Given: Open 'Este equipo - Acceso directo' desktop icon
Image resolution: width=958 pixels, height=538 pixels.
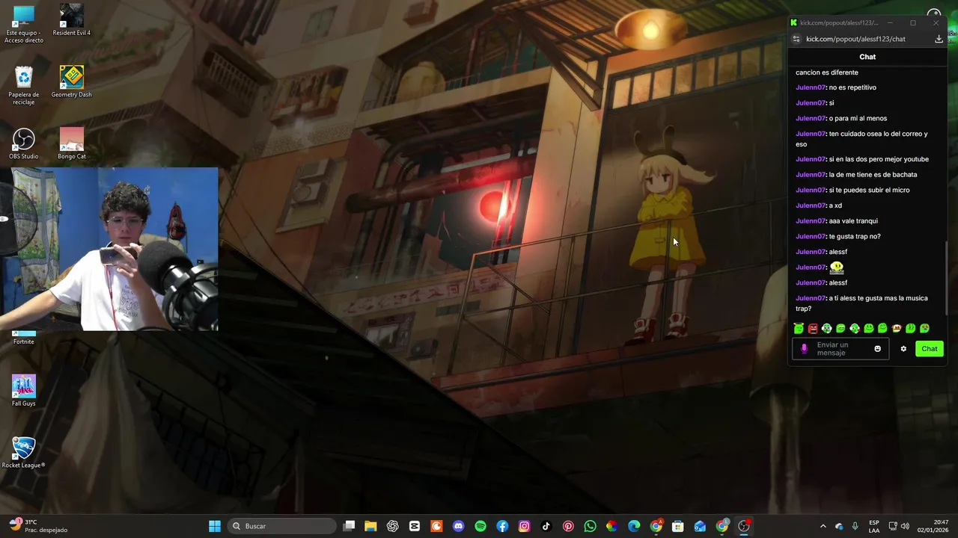Looking at the screenshot, I should [24, 25].
